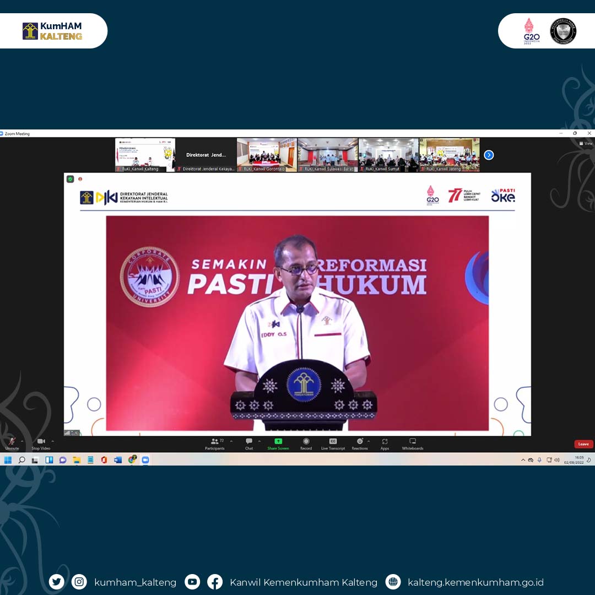Viewport: 595px width, 595px height.
Task: Click the microphone tray icon
Action: pos(539,460)
